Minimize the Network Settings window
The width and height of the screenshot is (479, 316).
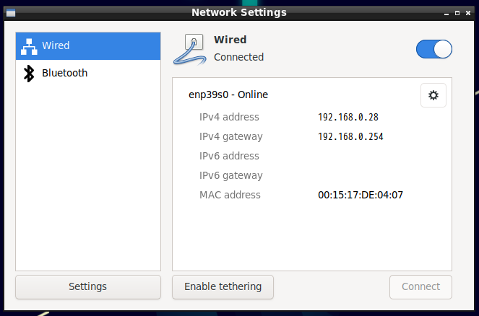446,13
